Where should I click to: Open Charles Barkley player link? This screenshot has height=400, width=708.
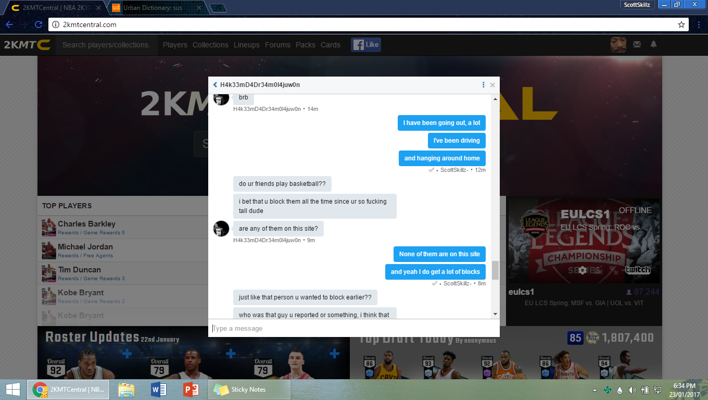click(x=86, y=224)
